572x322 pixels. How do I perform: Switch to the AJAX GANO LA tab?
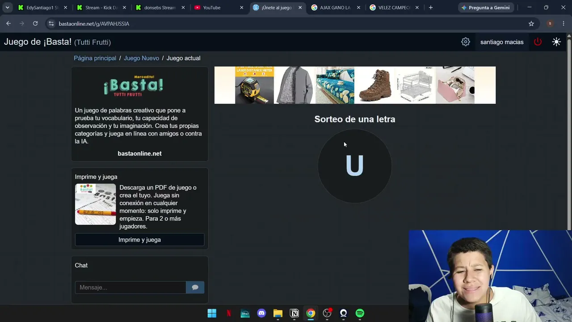336,8
